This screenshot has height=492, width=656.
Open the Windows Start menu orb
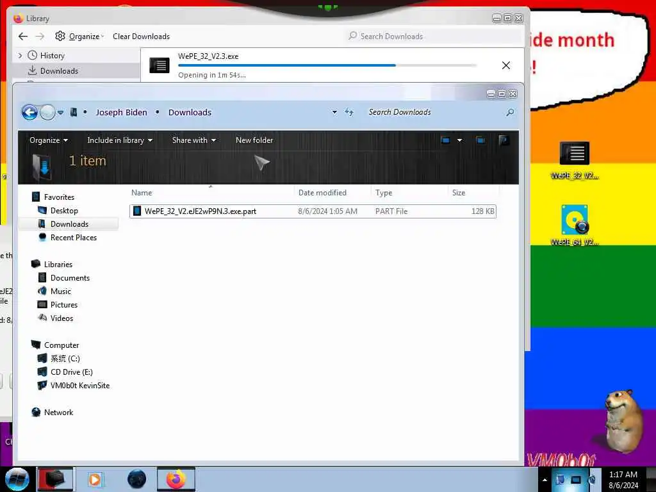tap(17, 479)
